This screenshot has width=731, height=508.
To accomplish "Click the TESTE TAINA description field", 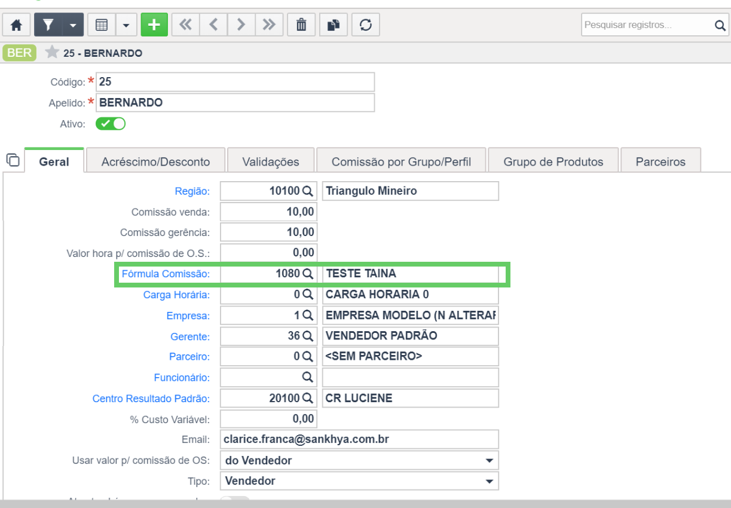I will [410, 274].
